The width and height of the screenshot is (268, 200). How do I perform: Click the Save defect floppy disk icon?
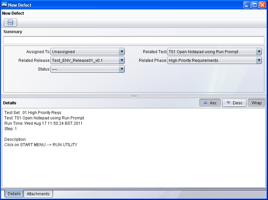tap(10, 22)
